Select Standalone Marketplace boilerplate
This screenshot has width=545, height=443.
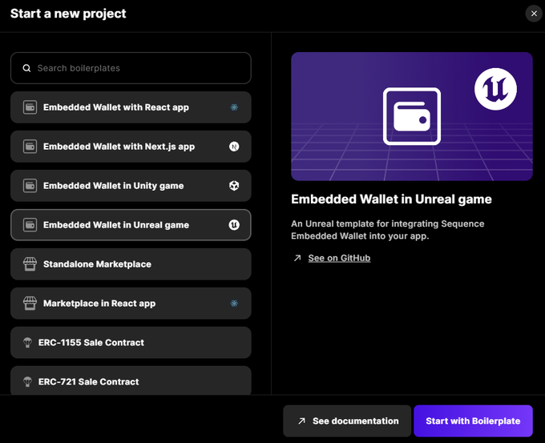[131, 264]
